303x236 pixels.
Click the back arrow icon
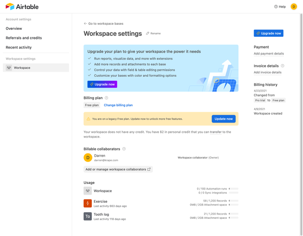85,24
